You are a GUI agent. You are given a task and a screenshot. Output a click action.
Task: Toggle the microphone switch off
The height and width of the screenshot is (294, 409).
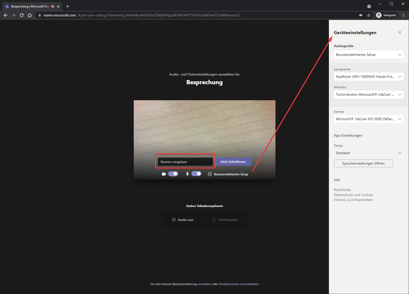click(x=196, y=174)
